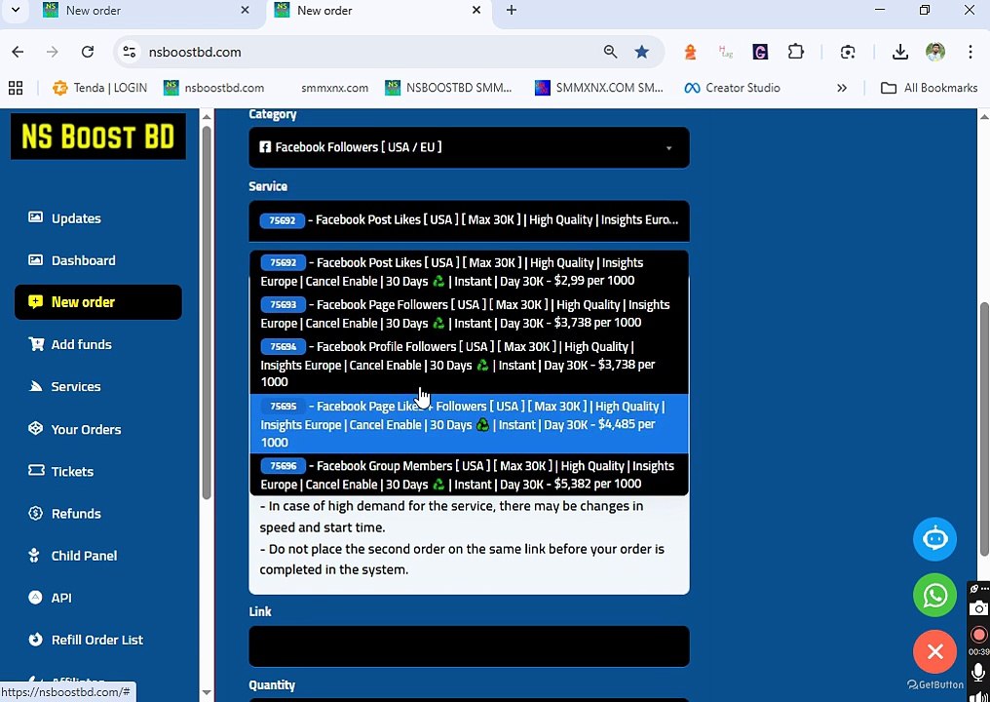Image resolution: width=990 pixels, height=702 pixels.
Task: Open the browser Downloads icon
Action: pyautogui.click(x=899, y=52)
